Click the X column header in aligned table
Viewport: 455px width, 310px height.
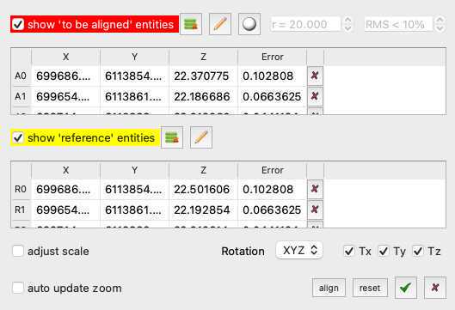[x=66, y=57]
